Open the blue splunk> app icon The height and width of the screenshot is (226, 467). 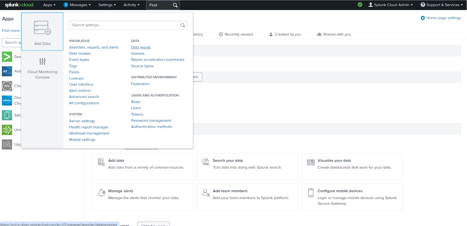pyautogui.click(x=7, y=101)
